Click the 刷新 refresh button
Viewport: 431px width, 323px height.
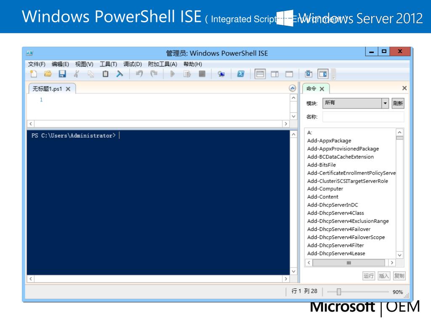[398, 103]
